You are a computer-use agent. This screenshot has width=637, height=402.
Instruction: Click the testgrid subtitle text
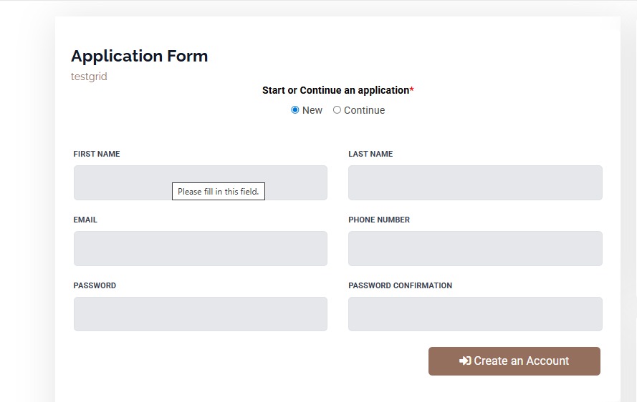pos(89,77)
